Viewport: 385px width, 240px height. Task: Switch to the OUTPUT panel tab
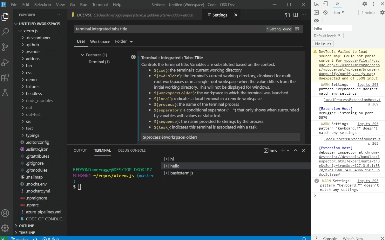coord(80,150)
